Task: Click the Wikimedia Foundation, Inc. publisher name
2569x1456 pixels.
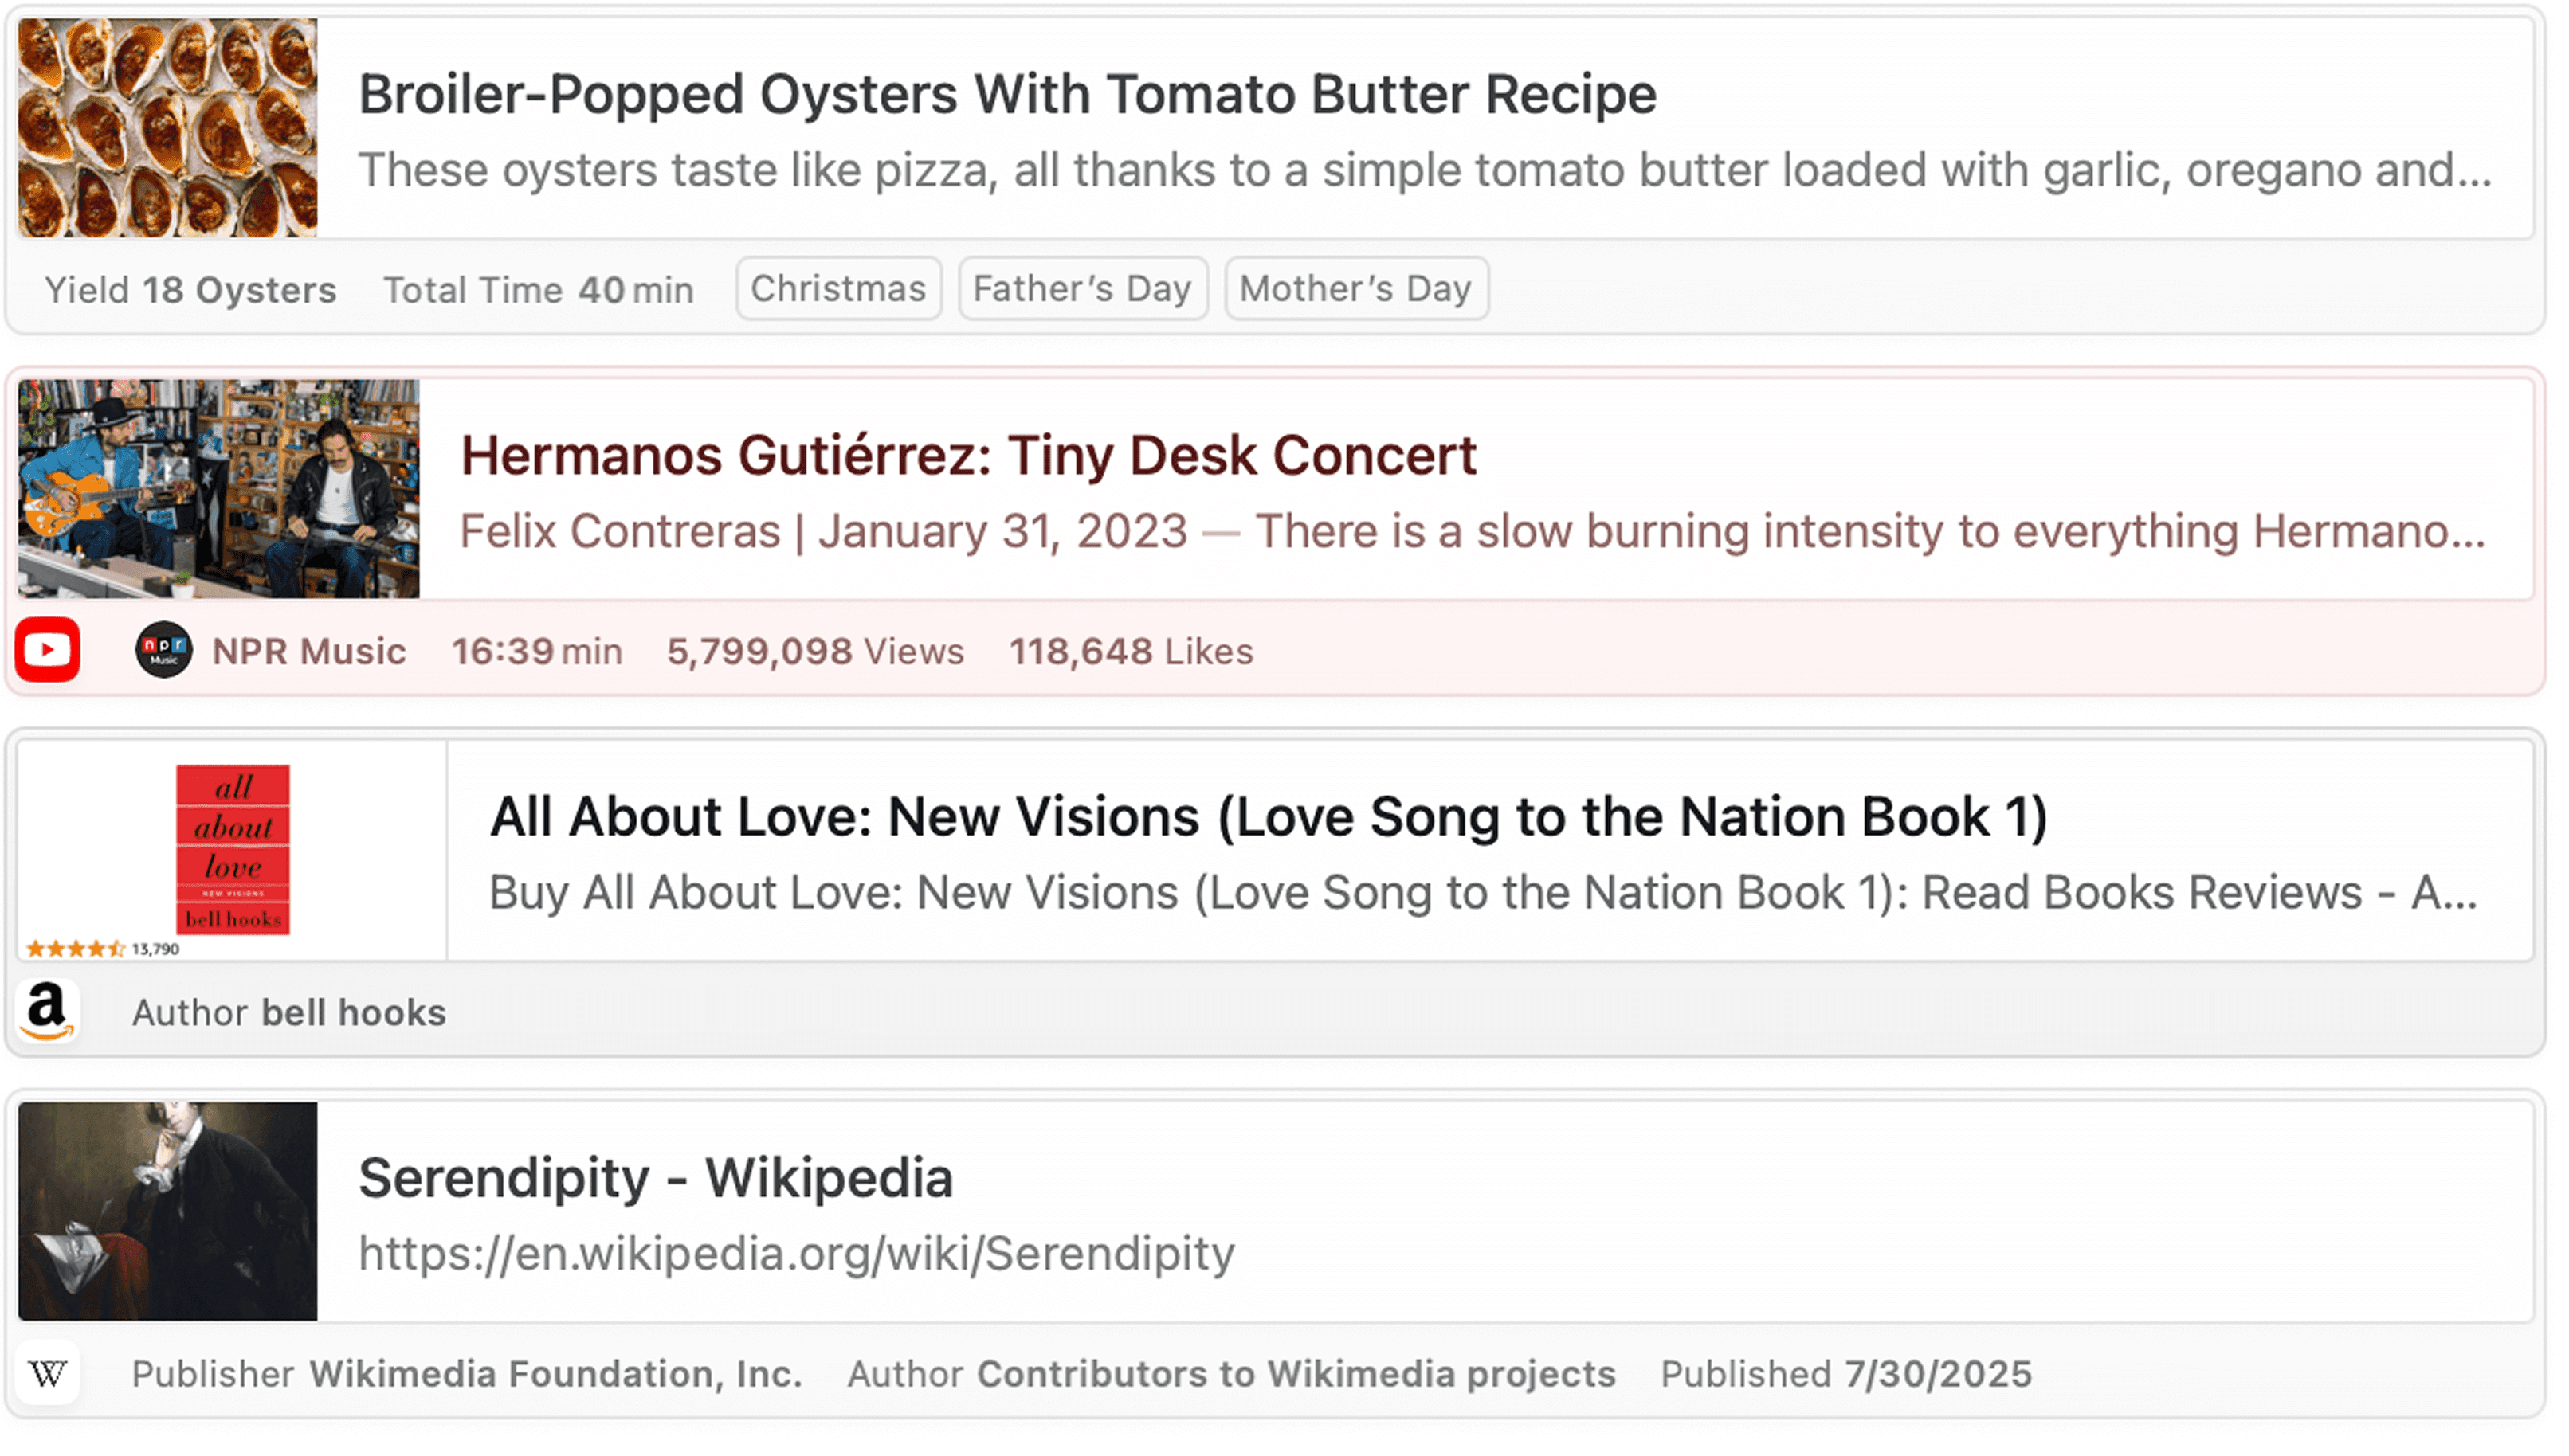Action: tap(555, 1374)
